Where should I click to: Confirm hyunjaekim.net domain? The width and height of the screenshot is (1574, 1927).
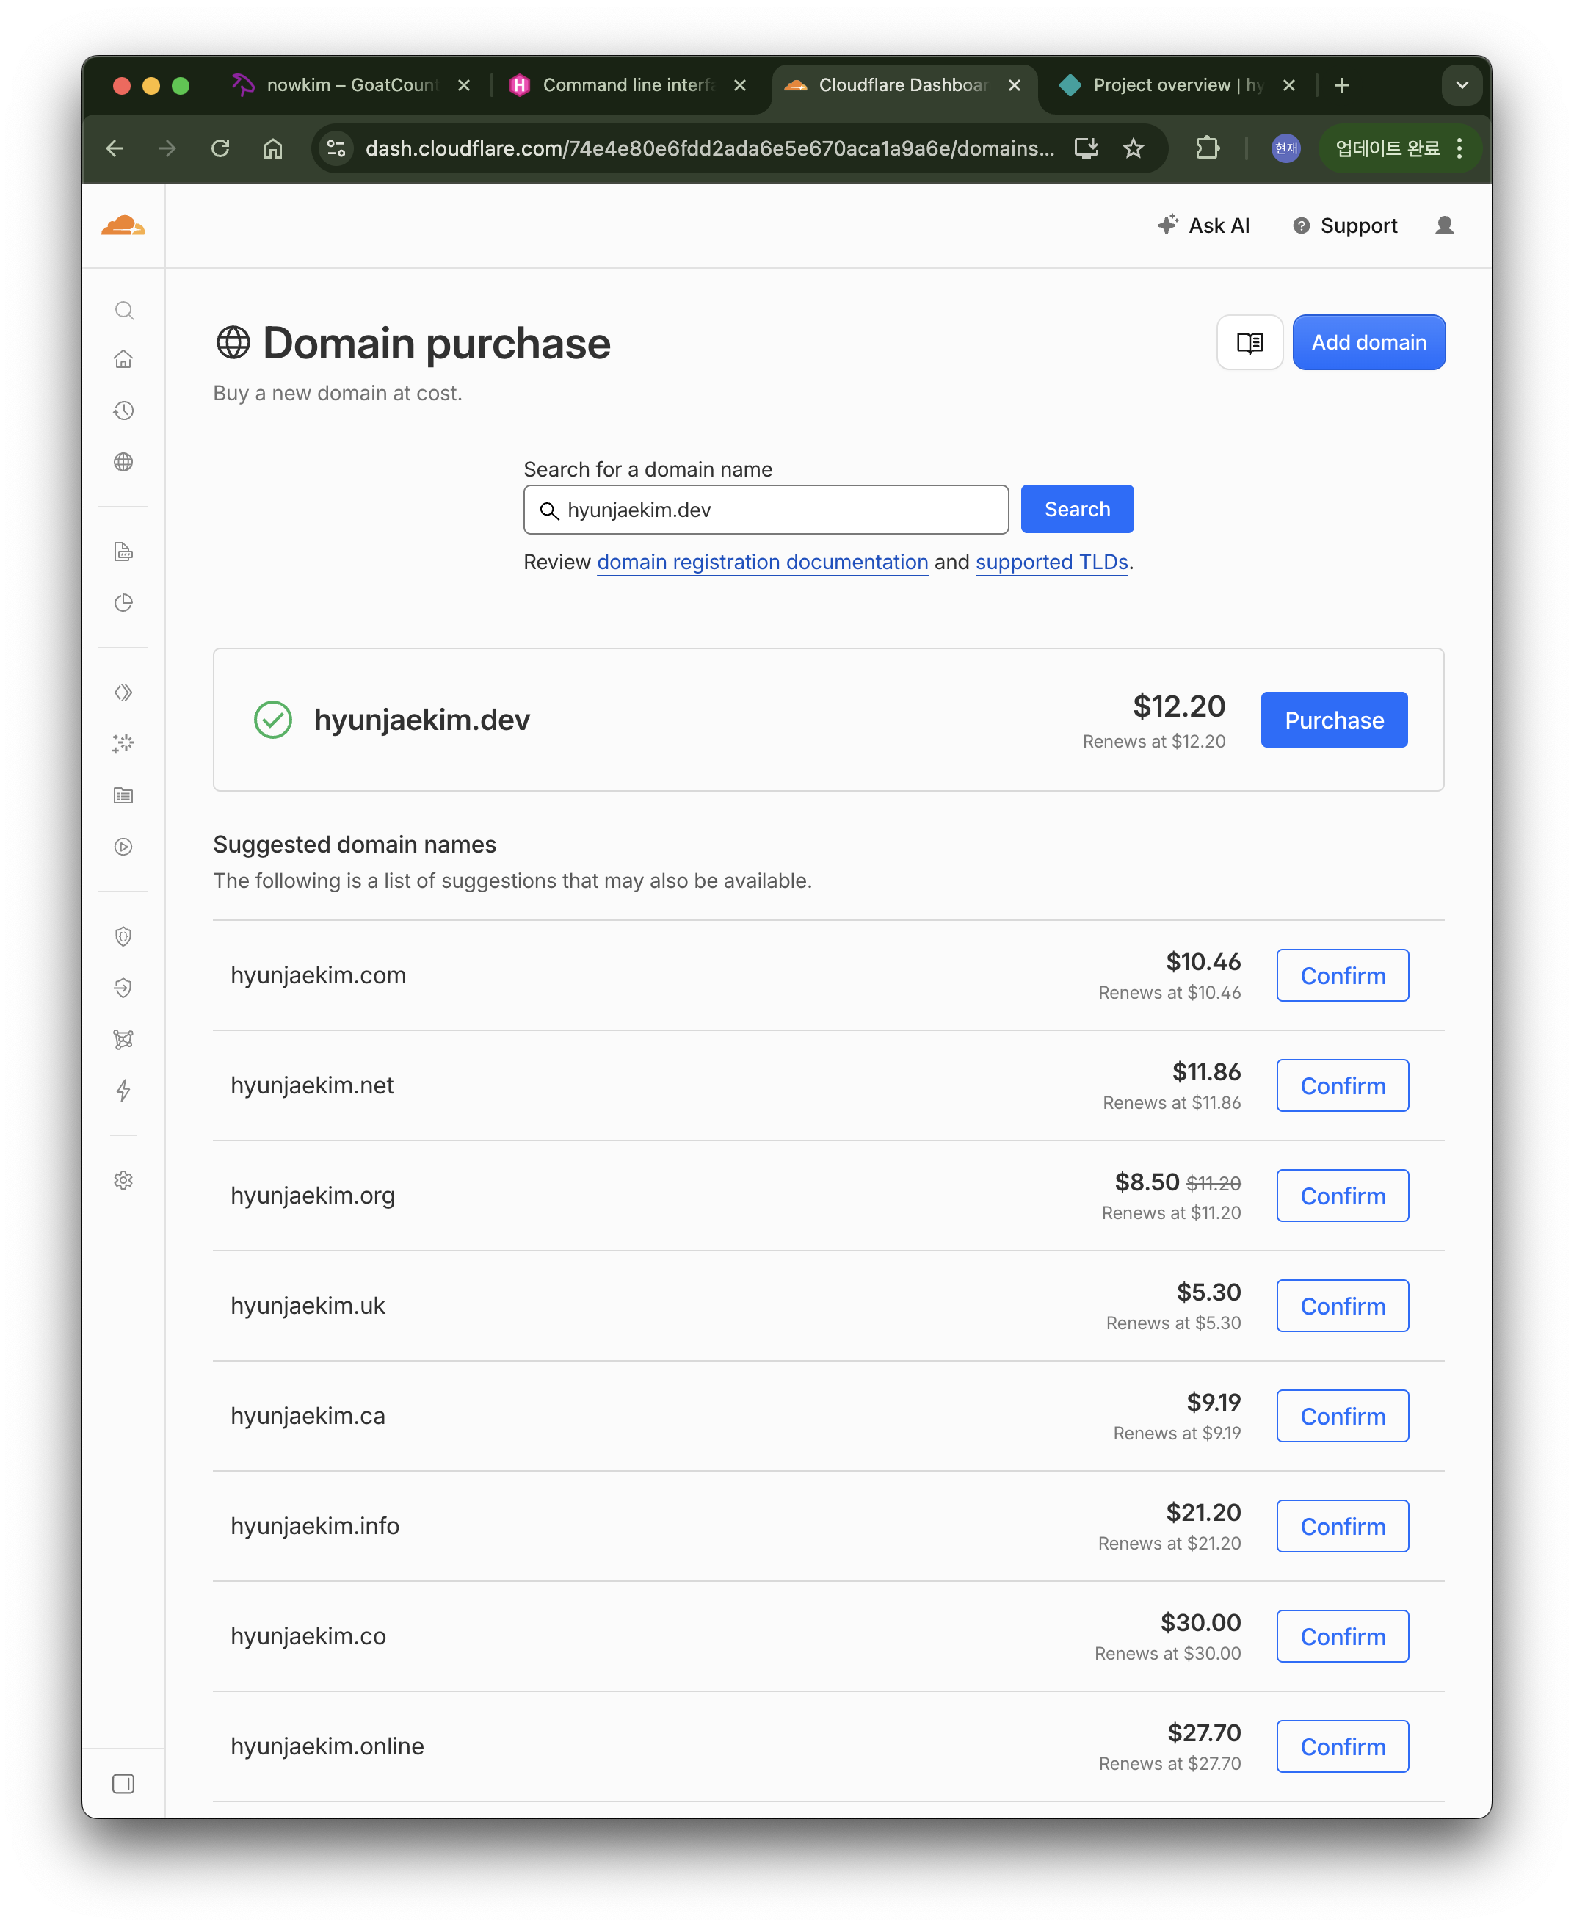[1342, 1085]
